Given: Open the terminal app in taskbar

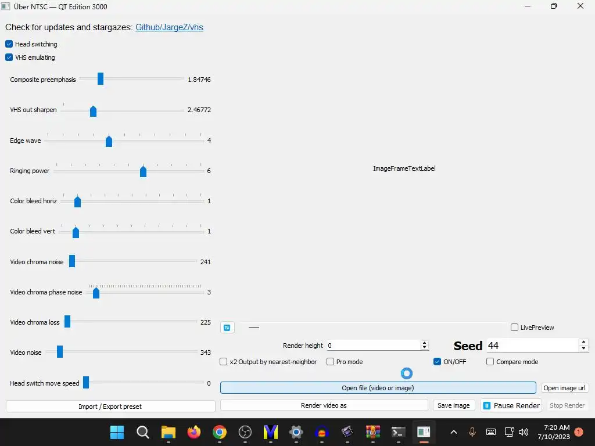Looking at the screenshot, I should pos(399,432).
